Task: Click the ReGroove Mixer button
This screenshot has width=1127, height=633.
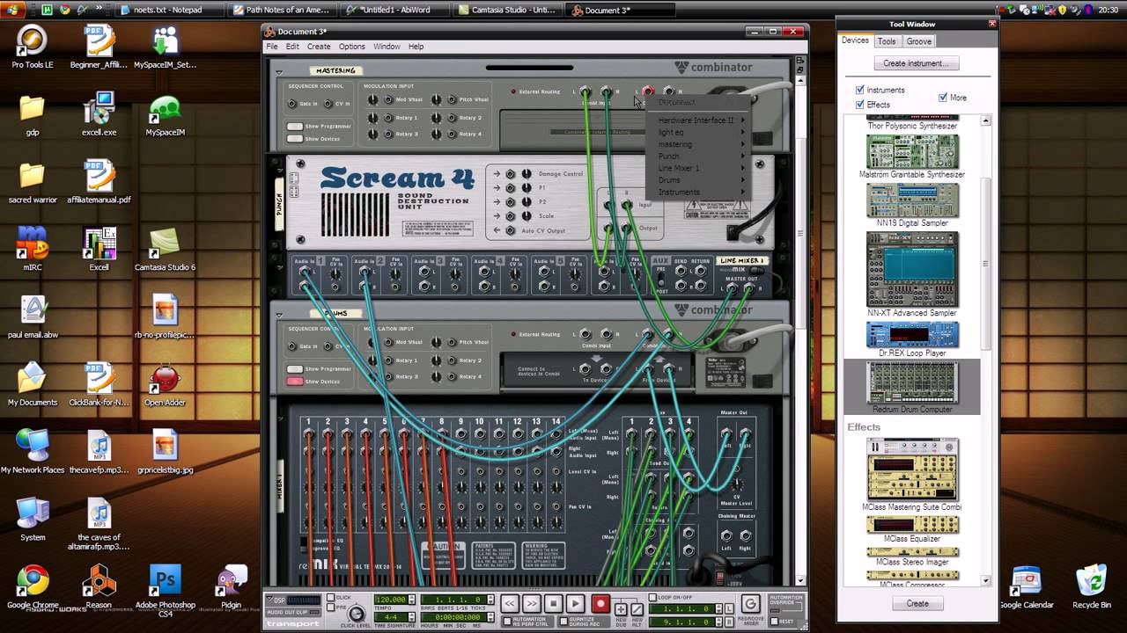Action: coord(751,604)
